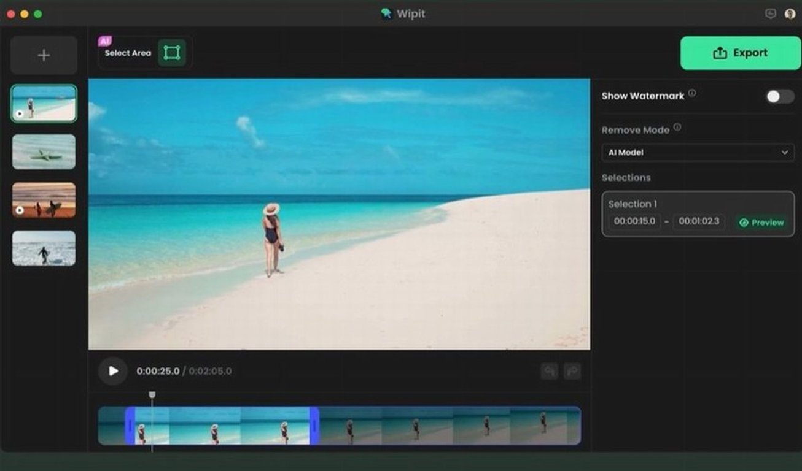
Task: Click the left blue selection handle
Action: click(x=130, y=426)
